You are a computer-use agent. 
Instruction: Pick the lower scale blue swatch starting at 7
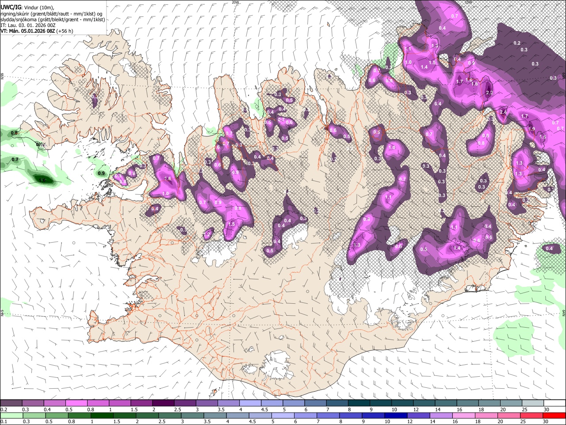click(x=328, y=415)
